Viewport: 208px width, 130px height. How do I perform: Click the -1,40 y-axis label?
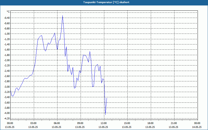pyautogui.click(x=7, y=44)
